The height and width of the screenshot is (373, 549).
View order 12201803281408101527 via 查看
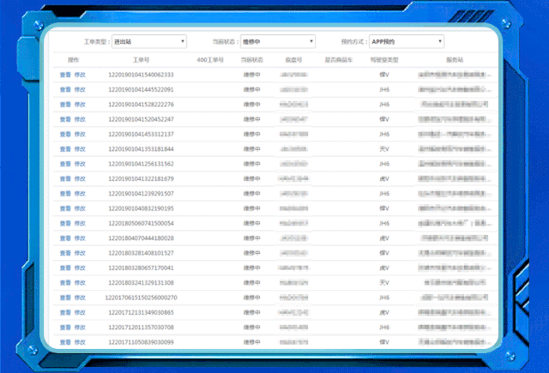tap(65, 253)
